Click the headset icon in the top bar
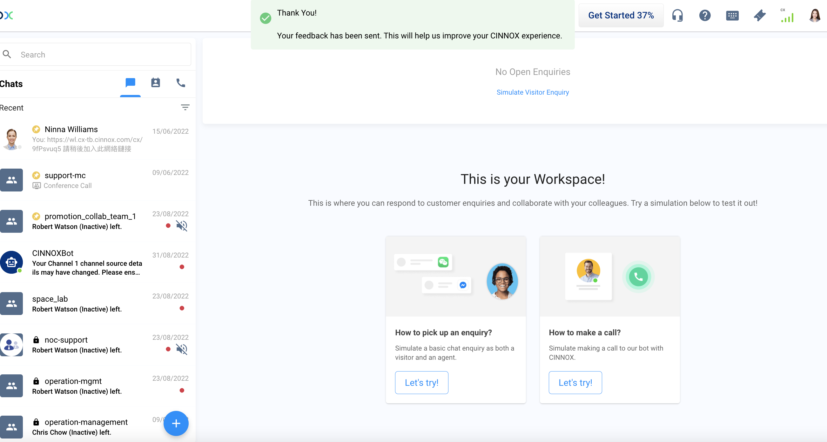The height and width of the screenshot is (442, 827). pyautogui.click(x=677, y=16)
